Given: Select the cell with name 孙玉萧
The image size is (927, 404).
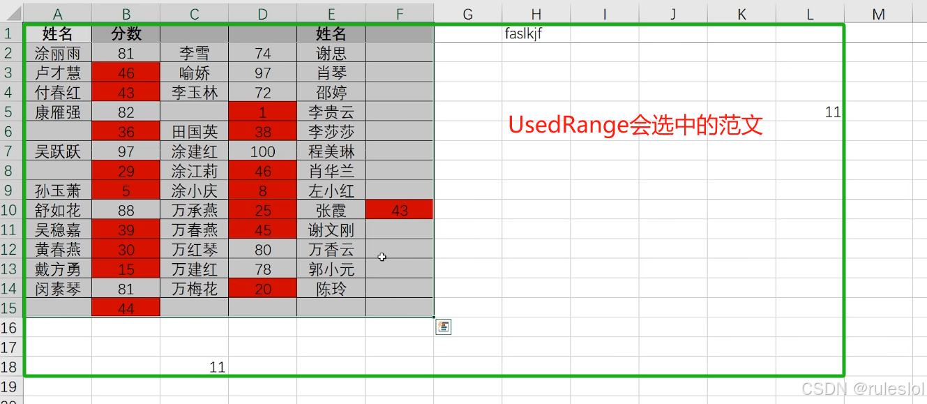Looking at the screenshot, I should pyautogui.click(x=58, y=190).
